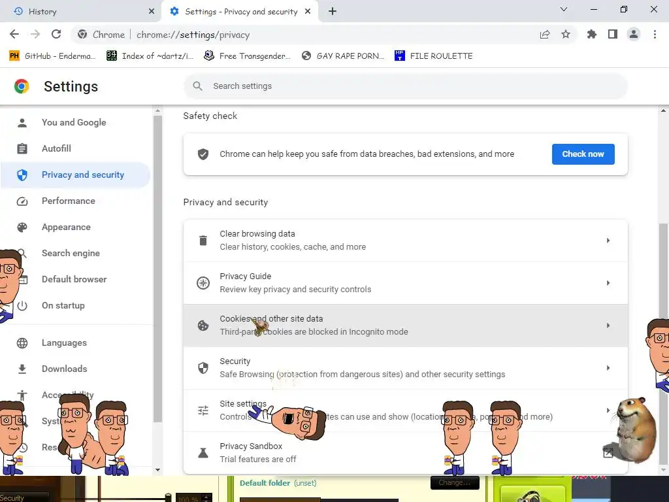Click the Chrome site info chip in address bar
The height and width of the screenshot is (502, 669).
pos(101,35)
